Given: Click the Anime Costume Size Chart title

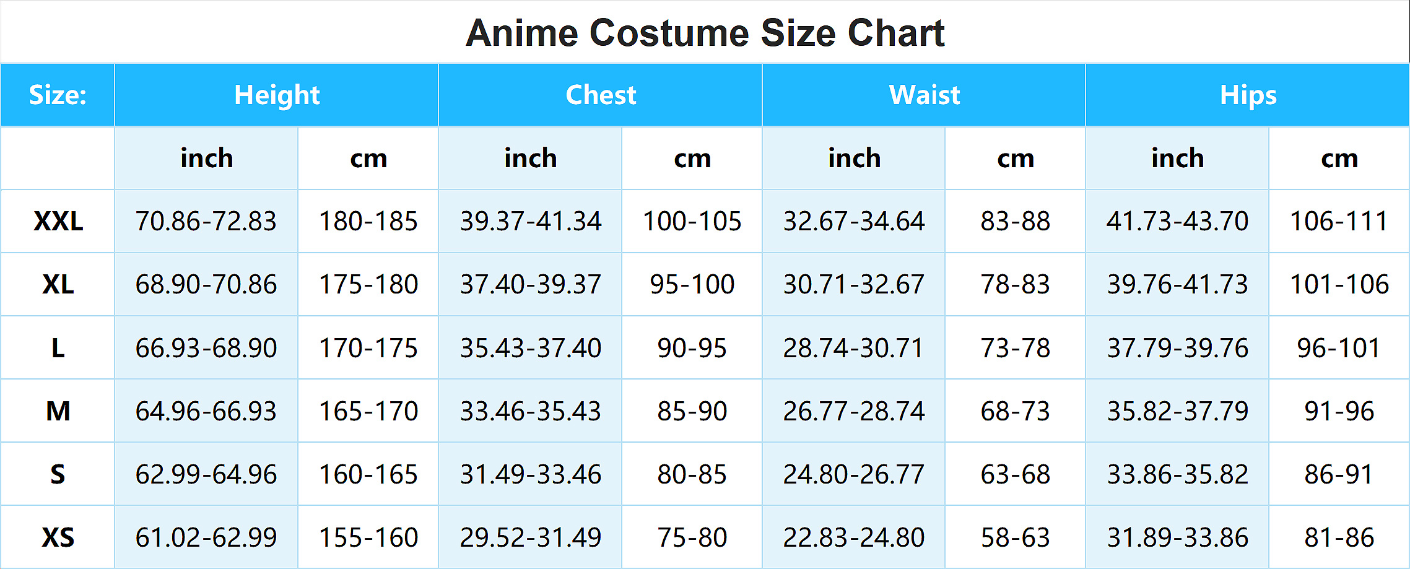Looking at the screenshot, I should (705, 33).
